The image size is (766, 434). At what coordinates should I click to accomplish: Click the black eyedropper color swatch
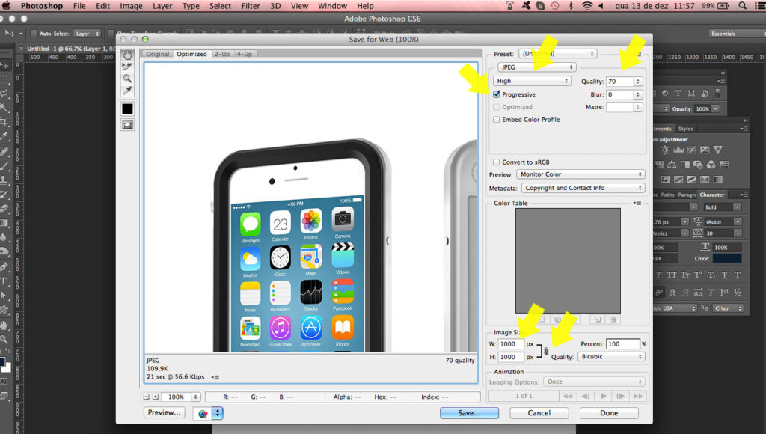click(127, 109)
